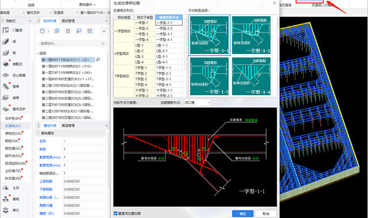Open the 空心楼盖 category icon
368x218 pixels.
[x=6, y=75]
